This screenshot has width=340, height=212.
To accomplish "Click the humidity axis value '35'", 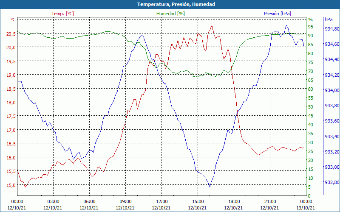I will click(x=311, y=134).
